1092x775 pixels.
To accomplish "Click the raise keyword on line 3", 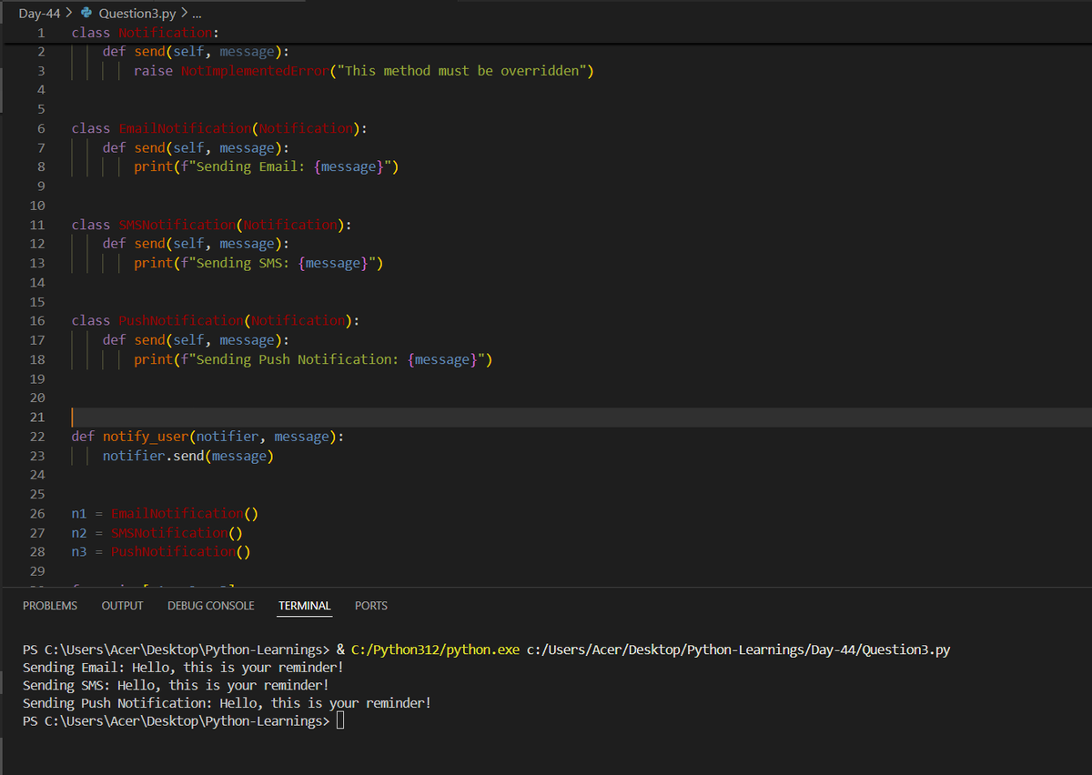I will coord(153,71).
